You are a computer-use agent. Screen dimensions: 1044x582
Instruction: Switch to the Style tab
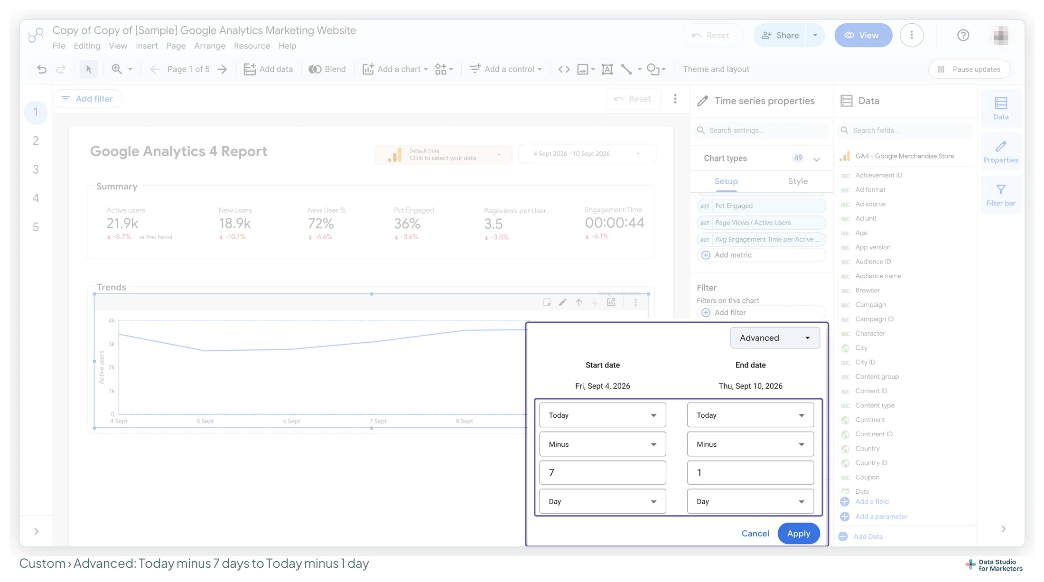798,181
